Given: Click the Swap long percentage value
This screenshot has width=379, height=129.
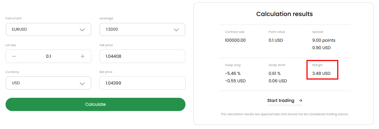Looking at the screenshot, I should (233, 74).
